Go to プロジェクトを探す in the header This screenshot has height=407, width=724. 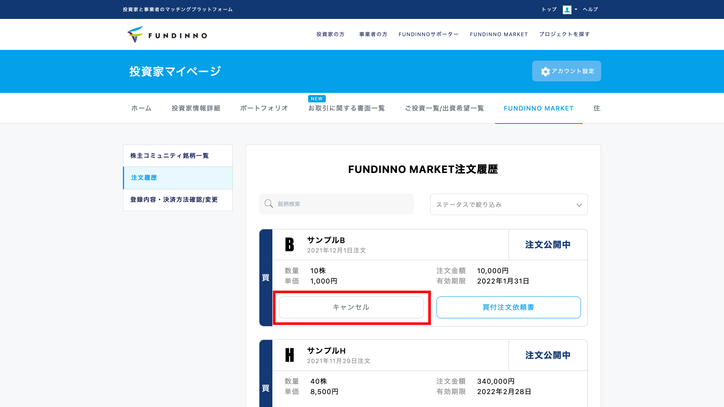tap(564, 34)
